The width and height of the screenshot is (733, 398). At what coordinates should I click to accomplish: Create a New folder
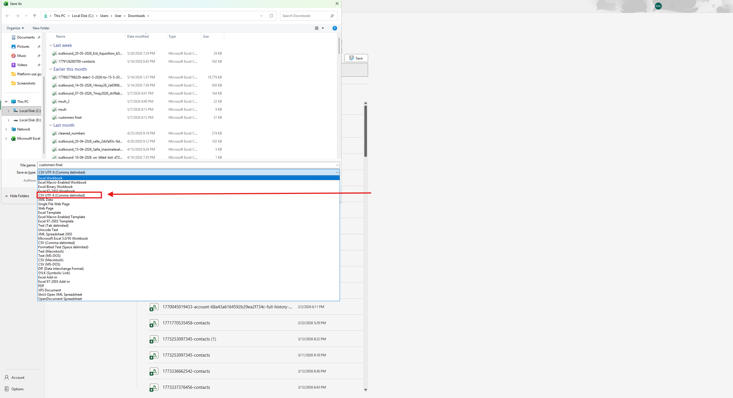coord(41,28)
